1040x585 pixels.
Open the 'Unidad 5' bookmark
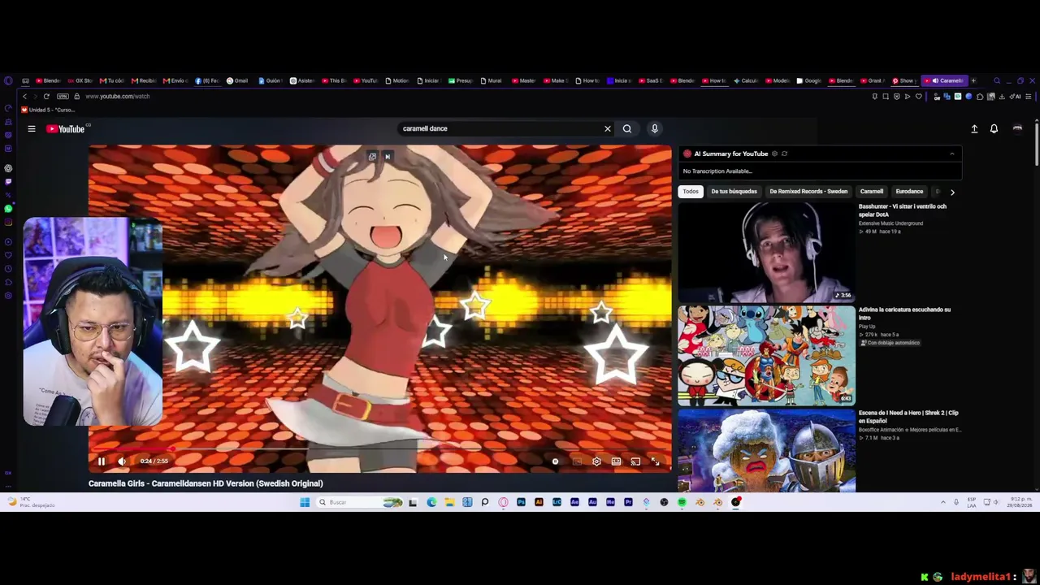click(x=49, y=110)
